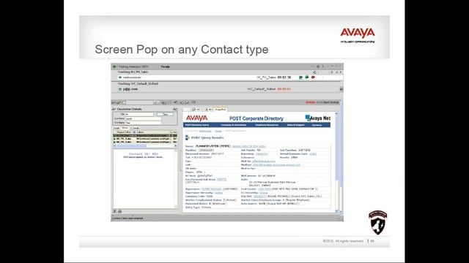Image resolution: width=469 pixels, height=263 pixels.
Task: Click the horizontal scrollbar under the history list
Action: pyautogui.click(x=145, y=146)
